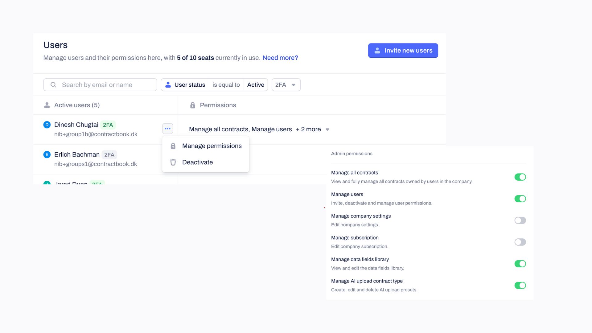Click Erlich Bachman's avatar circle
The image size is (592, 333).
47,154
